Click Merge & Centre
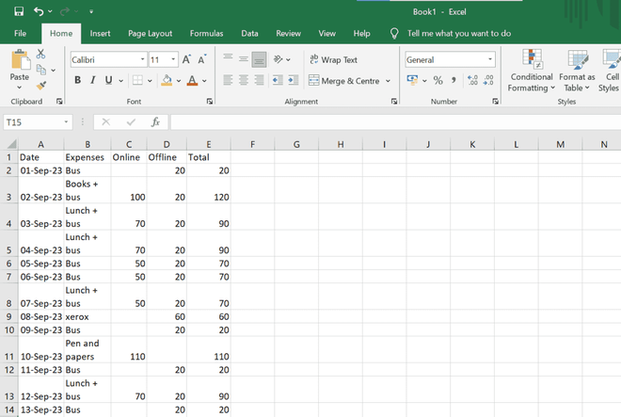 click(x=344, y=81)
